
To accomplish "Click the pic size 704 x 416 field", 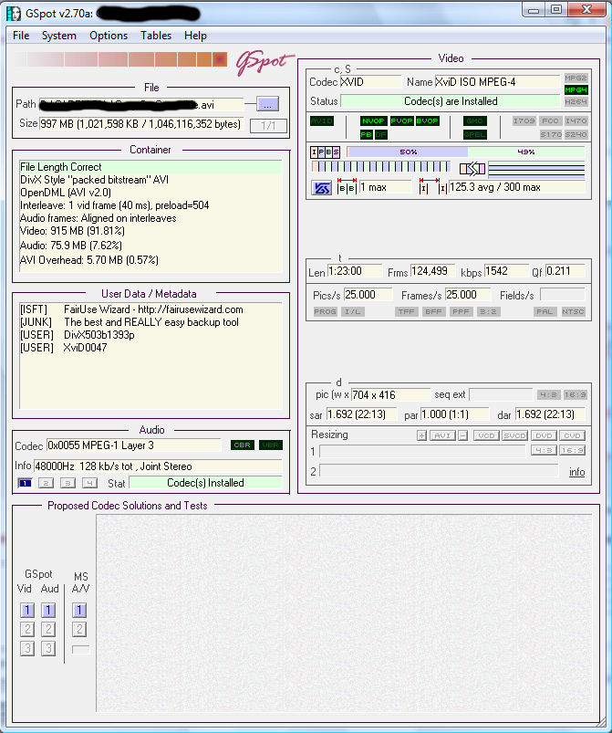I will [x=390, y=395].
